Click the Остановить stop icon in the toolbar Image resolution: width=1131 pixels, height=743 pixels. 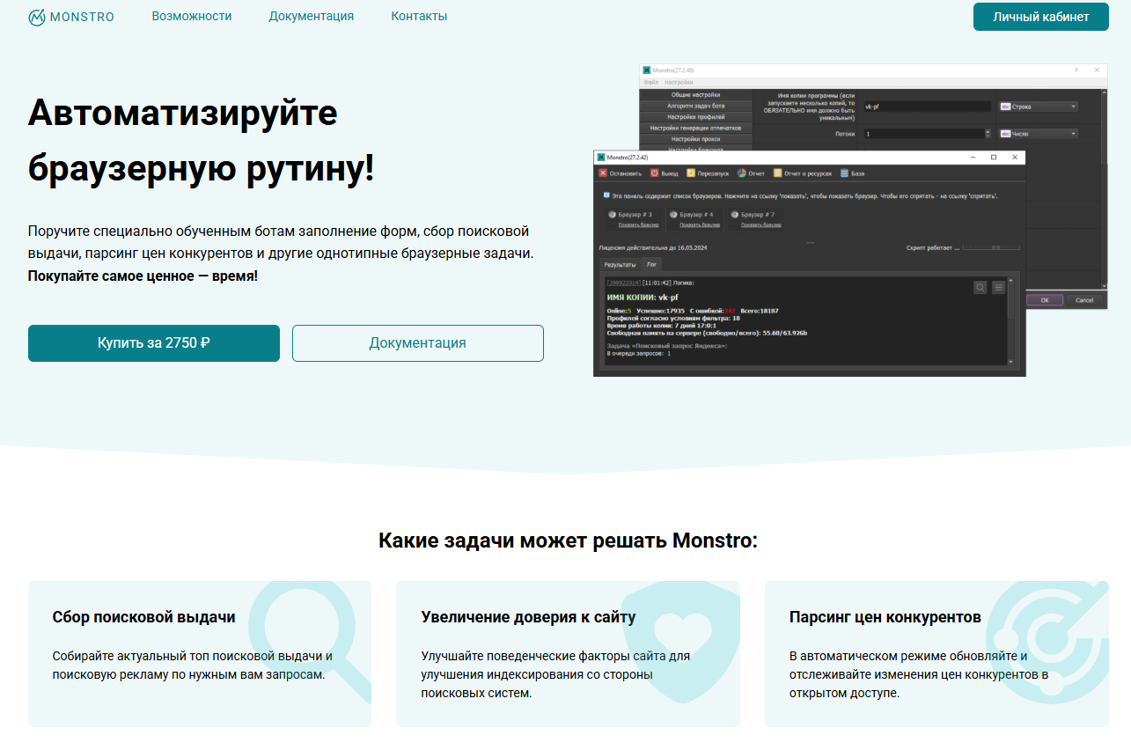(603, 173)
